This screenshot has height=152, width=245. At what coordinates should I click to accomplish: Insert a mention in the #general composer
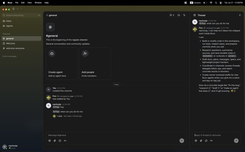(x=49, y=141)
